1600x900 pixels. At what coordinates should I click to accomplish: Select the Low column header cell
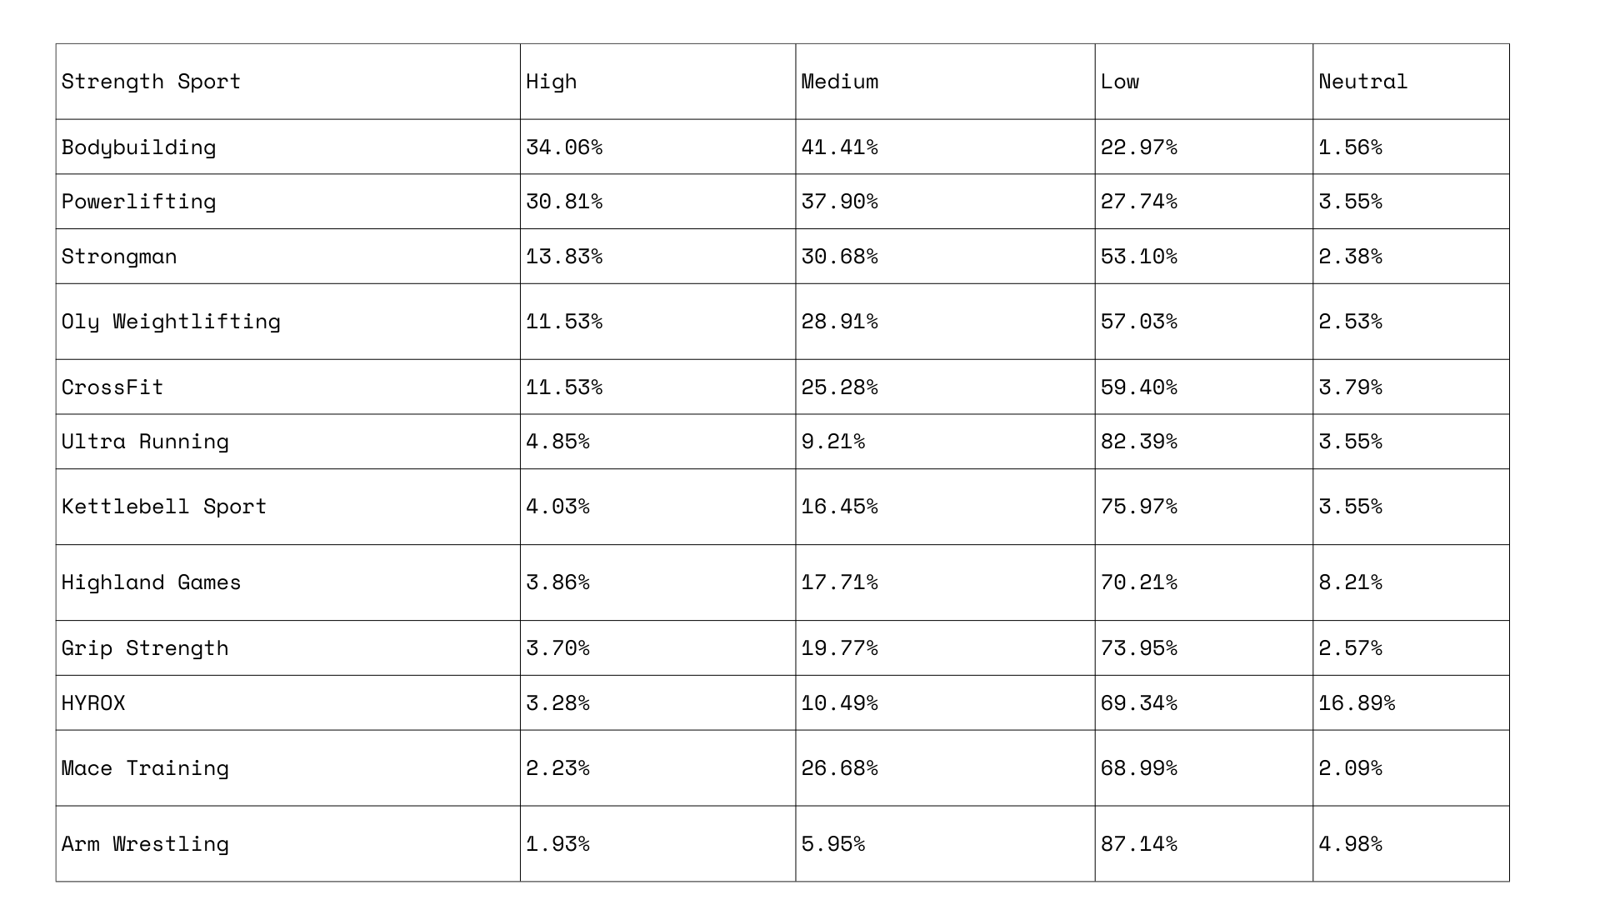point(1119,82)
